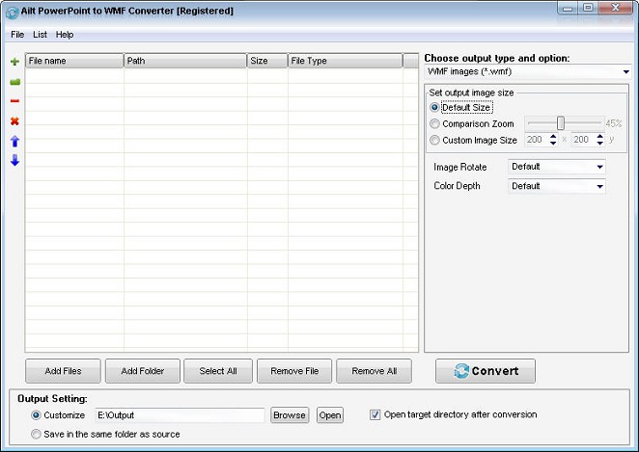This screenshot has height=452, width=639.
Task: Click the Remove File button
Action: point(294,371)
